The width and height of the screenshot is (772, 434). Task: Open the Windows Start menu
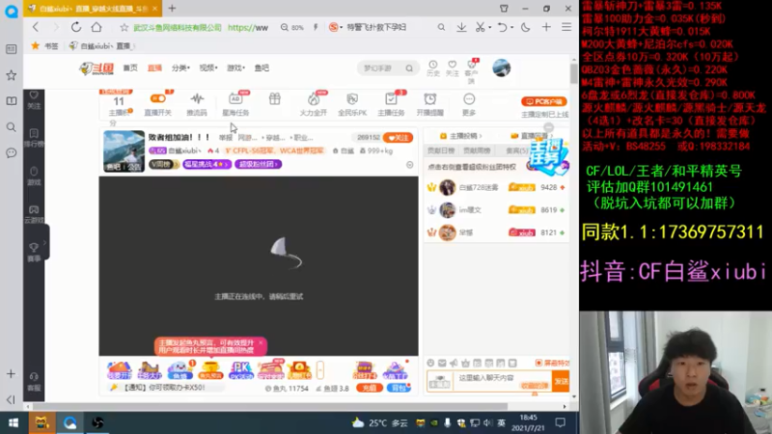pyautogui.click(x=14, y=422)
